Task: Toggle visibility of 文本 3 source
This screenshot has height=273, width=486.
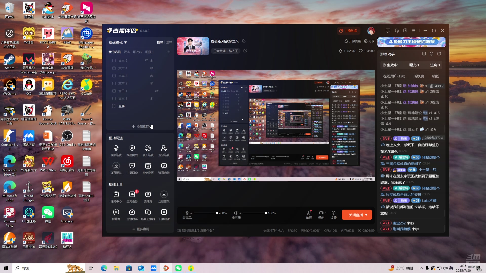Action: click(x=151, y=76)
